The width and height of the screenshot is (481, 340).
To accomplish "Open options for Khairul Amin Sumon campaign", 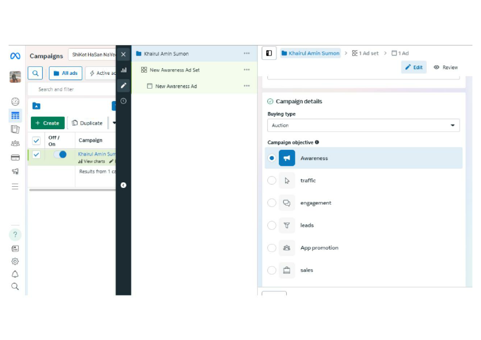I will 247,53.
